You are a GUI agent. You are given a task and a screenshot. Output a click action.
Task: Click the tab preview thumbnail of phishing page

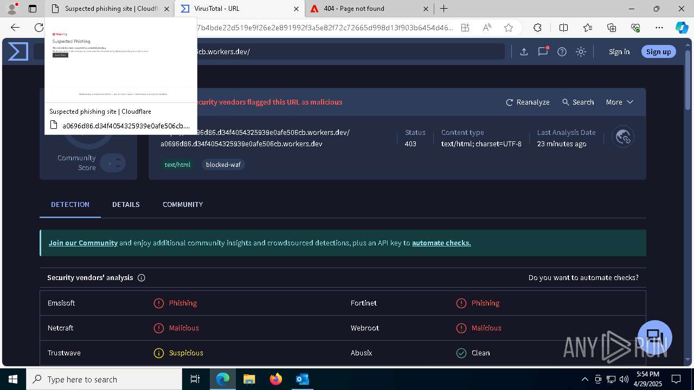[x=121, y=60]
